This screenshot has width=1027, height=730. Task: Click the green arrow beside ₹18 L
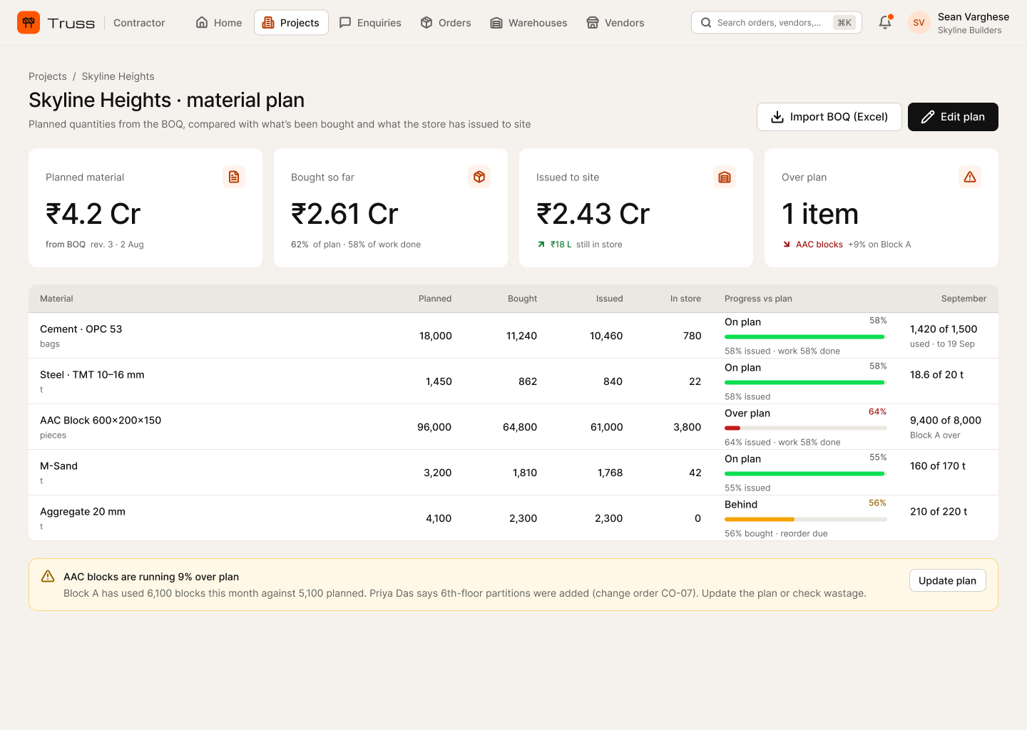pyautogui.click(x=541, y=245)
